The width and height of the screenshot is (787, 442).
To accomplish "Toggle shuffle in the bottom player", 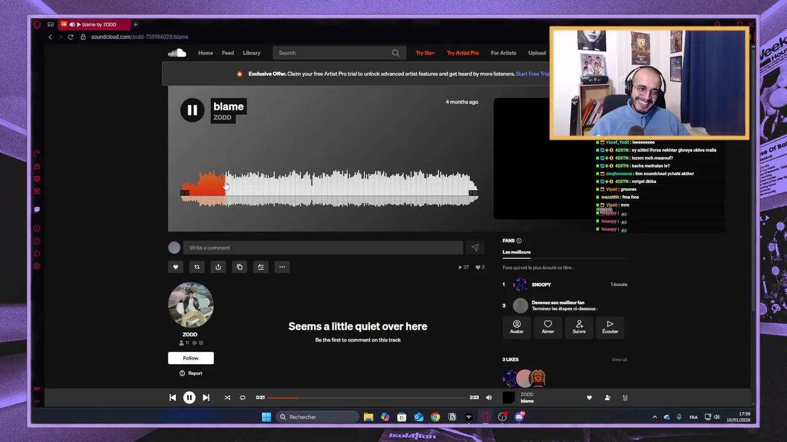I will pos(227,398).
